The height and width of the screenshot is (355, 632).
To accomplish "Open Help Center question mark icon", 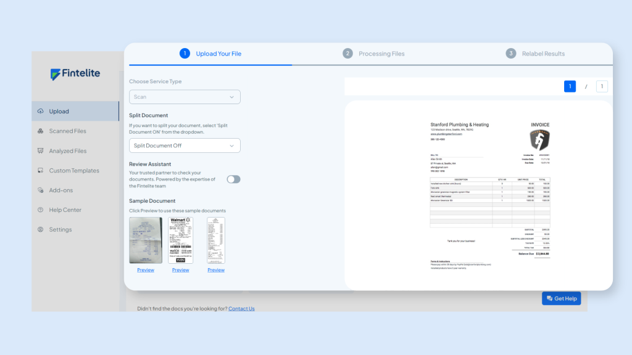I will pos(41,210).
